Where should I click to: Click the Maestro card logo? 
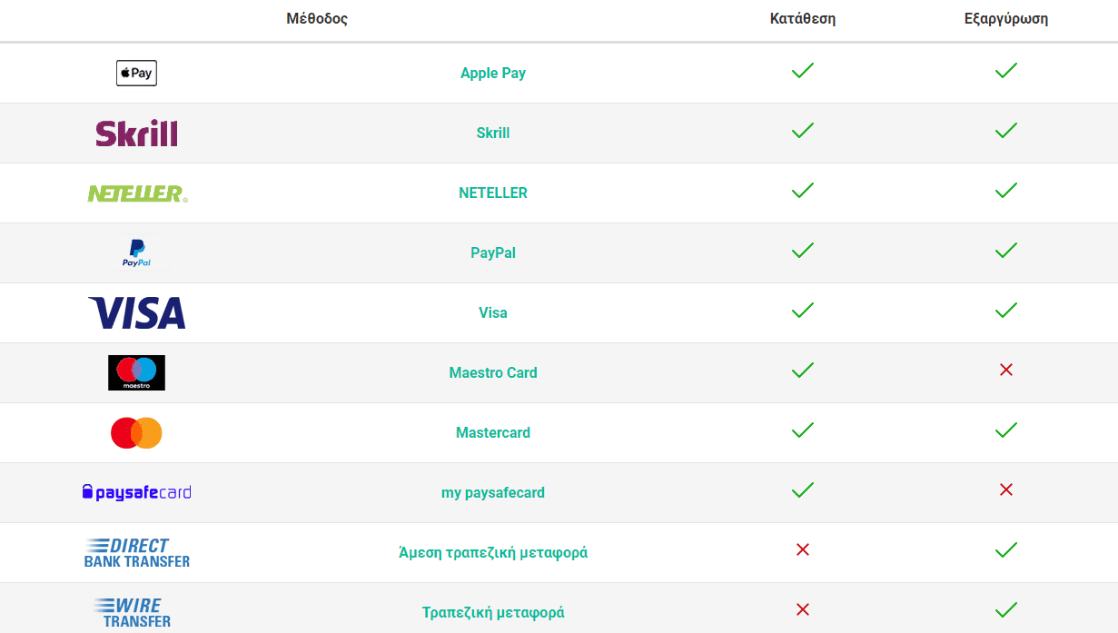click(x=136, y=372)
